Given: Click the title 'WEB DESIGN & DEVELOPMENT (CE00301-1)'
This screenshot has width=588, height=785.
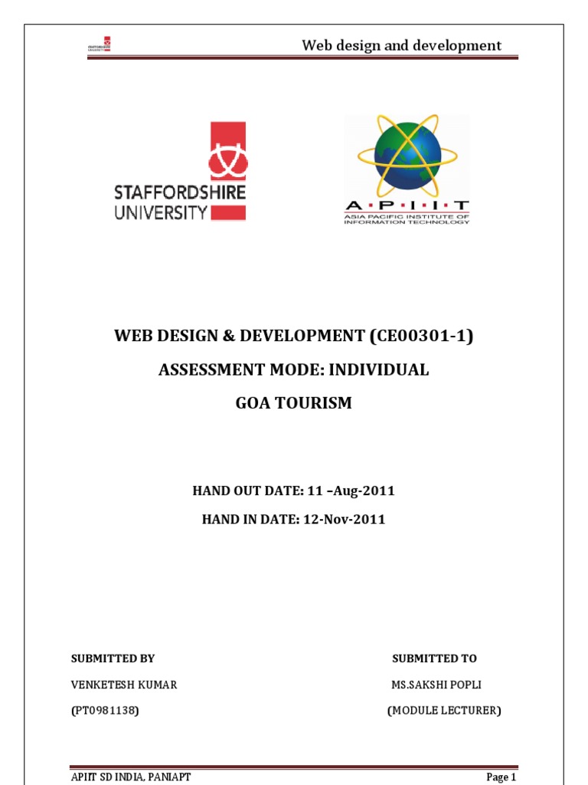Looking at the screenshot, I should pos(293,336).
